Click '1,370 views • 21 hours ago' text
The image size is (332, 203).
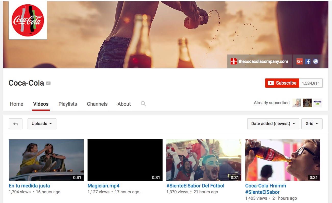click(192, 192)
